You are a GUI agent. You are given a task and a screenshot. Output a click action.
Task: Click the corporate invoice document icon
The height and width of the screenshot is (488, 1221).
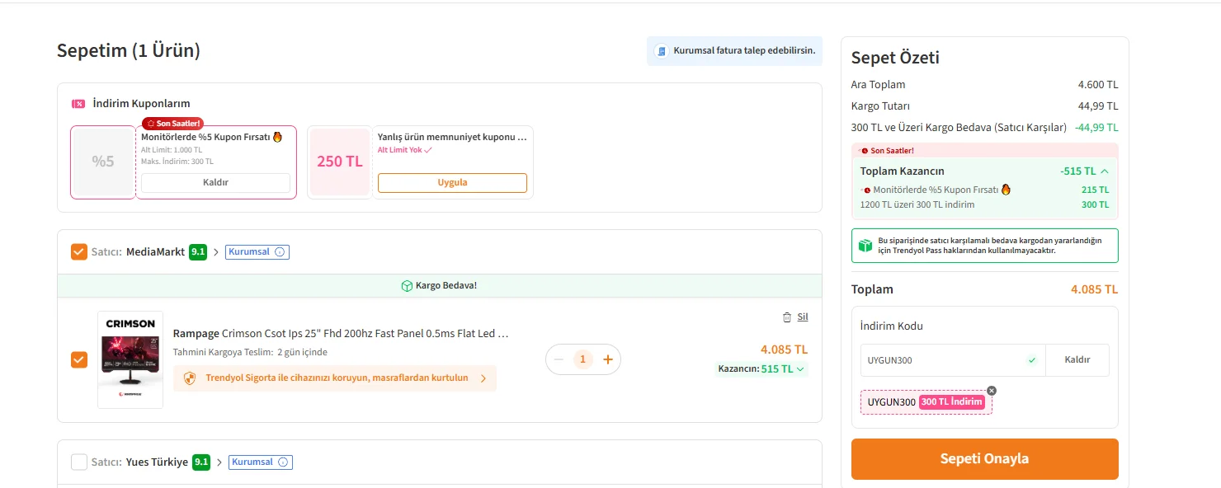(661, 51)
